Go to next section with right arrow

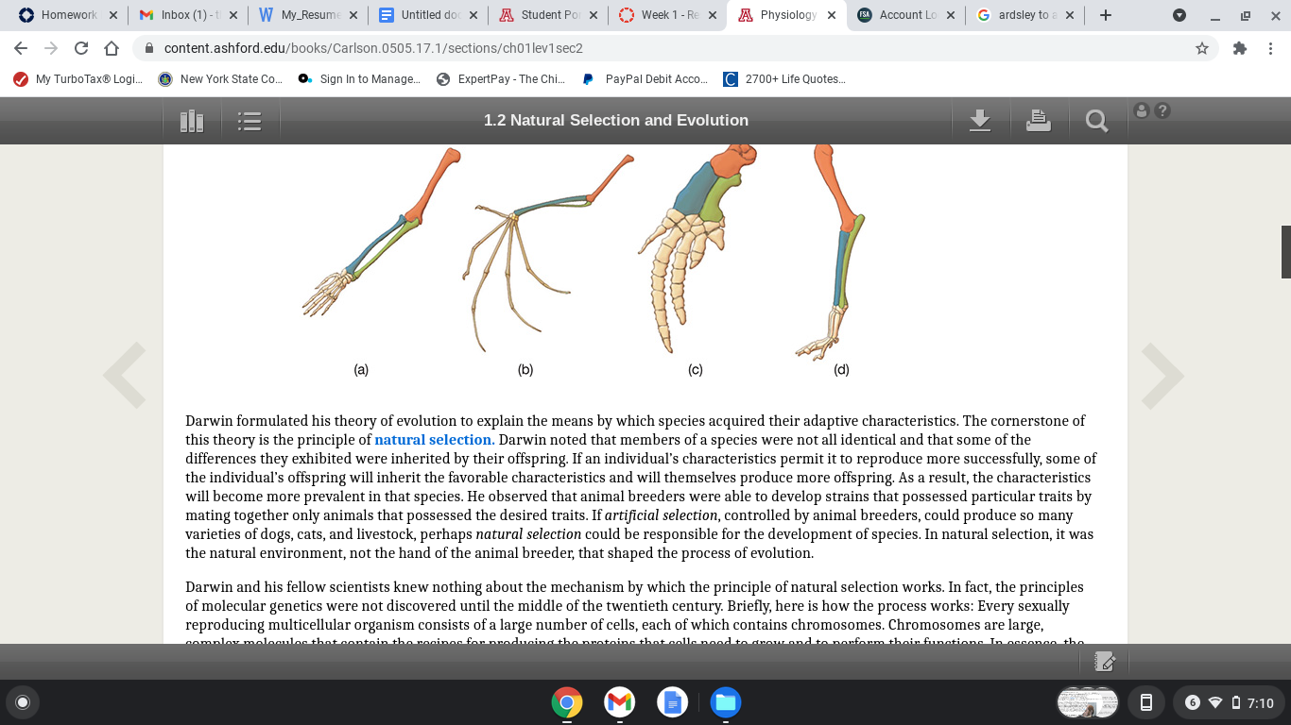[1162, 375]
